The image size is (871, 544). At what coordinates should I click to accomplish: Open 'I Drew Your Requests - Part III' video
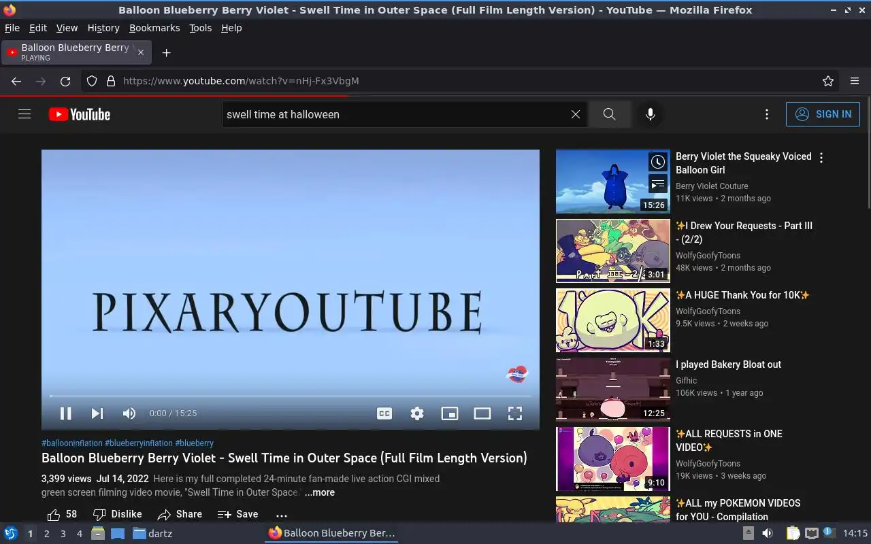pos(744,233)
